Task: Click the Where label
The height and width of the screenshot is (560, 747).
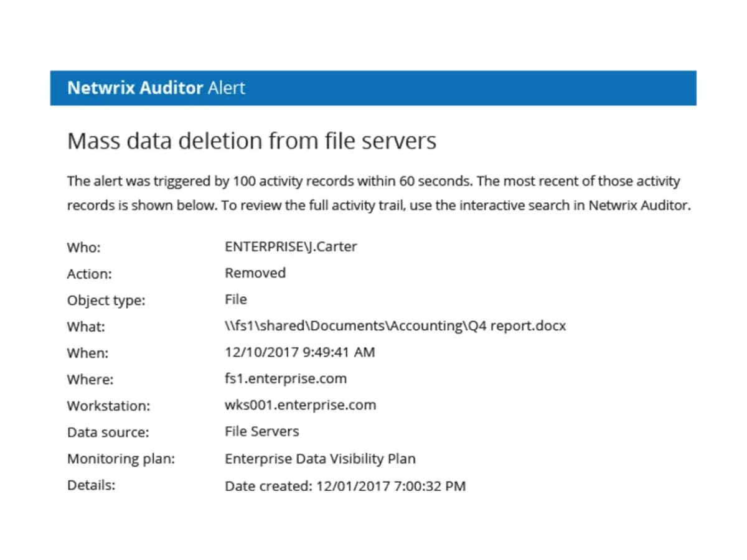Action: point(90,380)
